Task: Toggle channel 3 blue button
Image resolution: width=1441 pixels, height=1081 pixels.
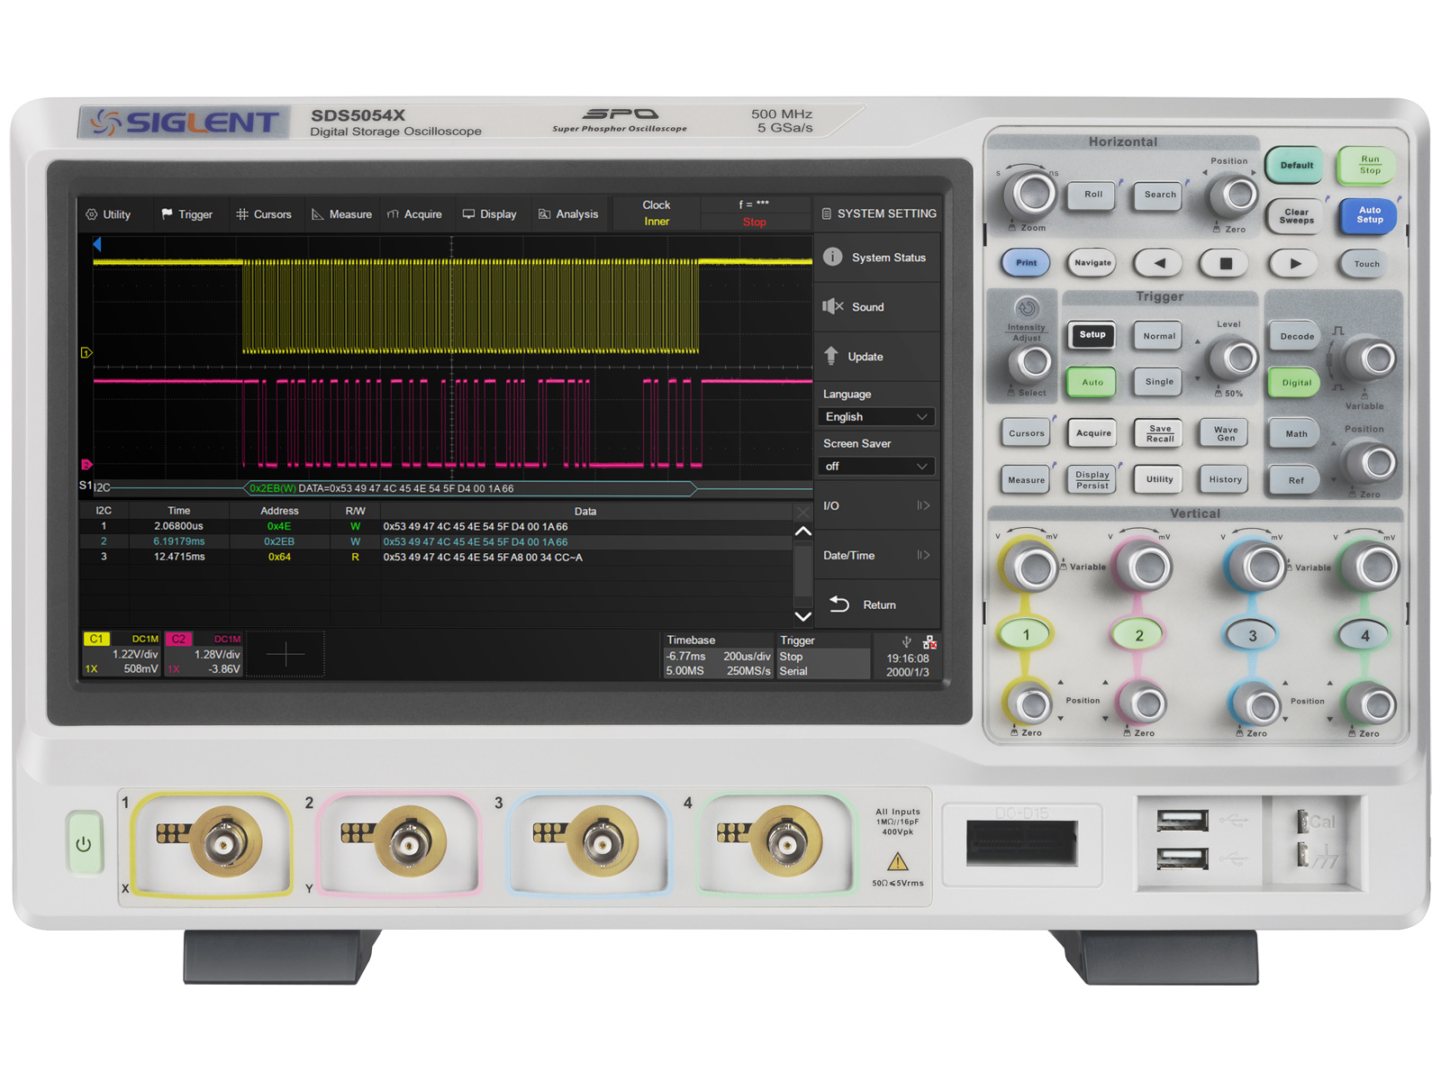Action: (1252, 635)
